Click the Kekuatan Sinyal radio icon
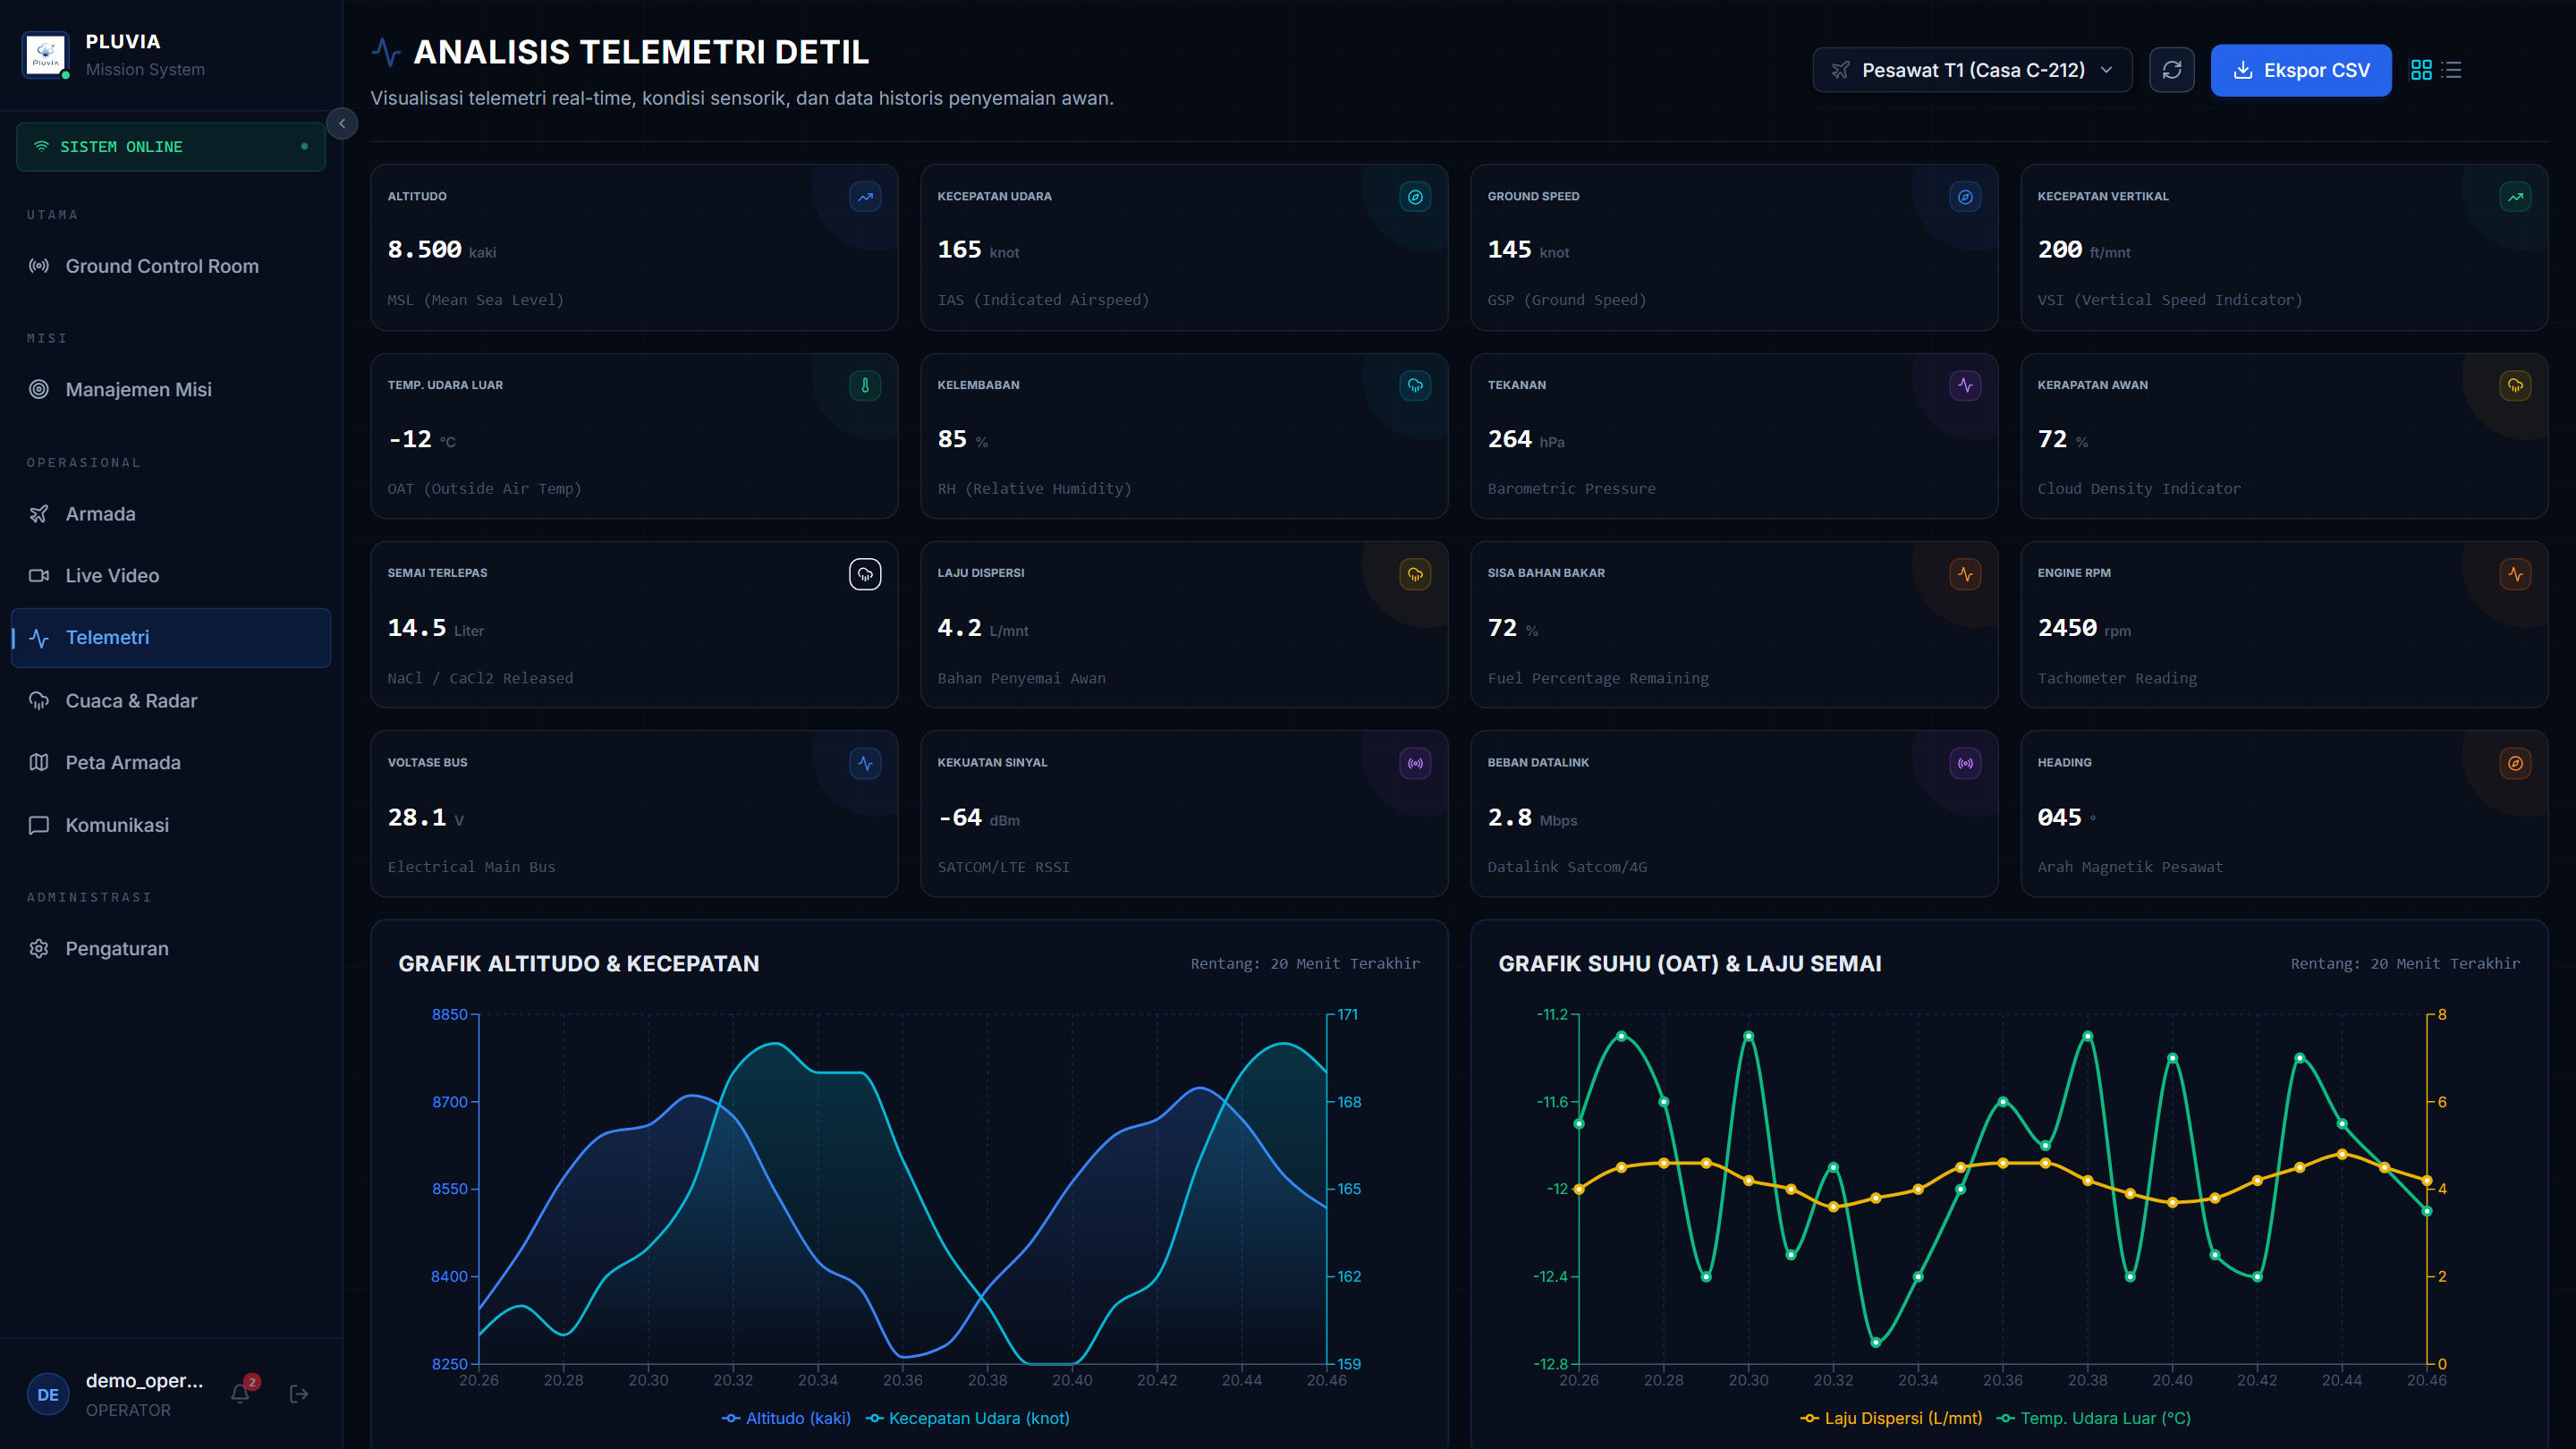Image resolution: width=2576 pixels, height=1449 pixels. (1415, 764)
